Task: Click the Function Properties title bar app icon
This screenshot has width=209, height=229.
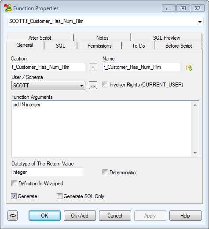Action: point(8,8)
